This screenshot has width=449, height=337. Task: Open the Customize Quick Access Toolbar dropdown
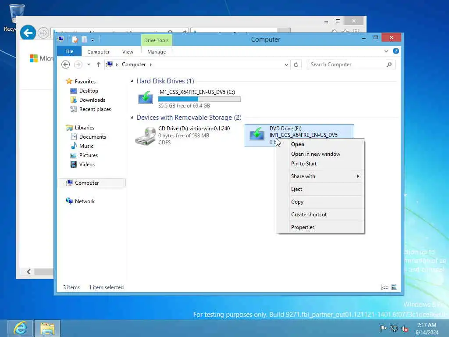[93, 40]
